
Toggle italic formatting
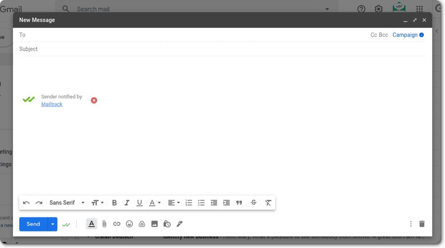127,203
